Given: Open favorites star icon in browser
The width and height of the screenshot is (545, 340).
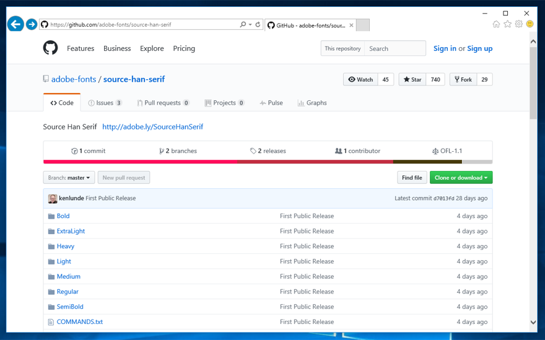Looking at the screenshot, I should click(507, 24).
